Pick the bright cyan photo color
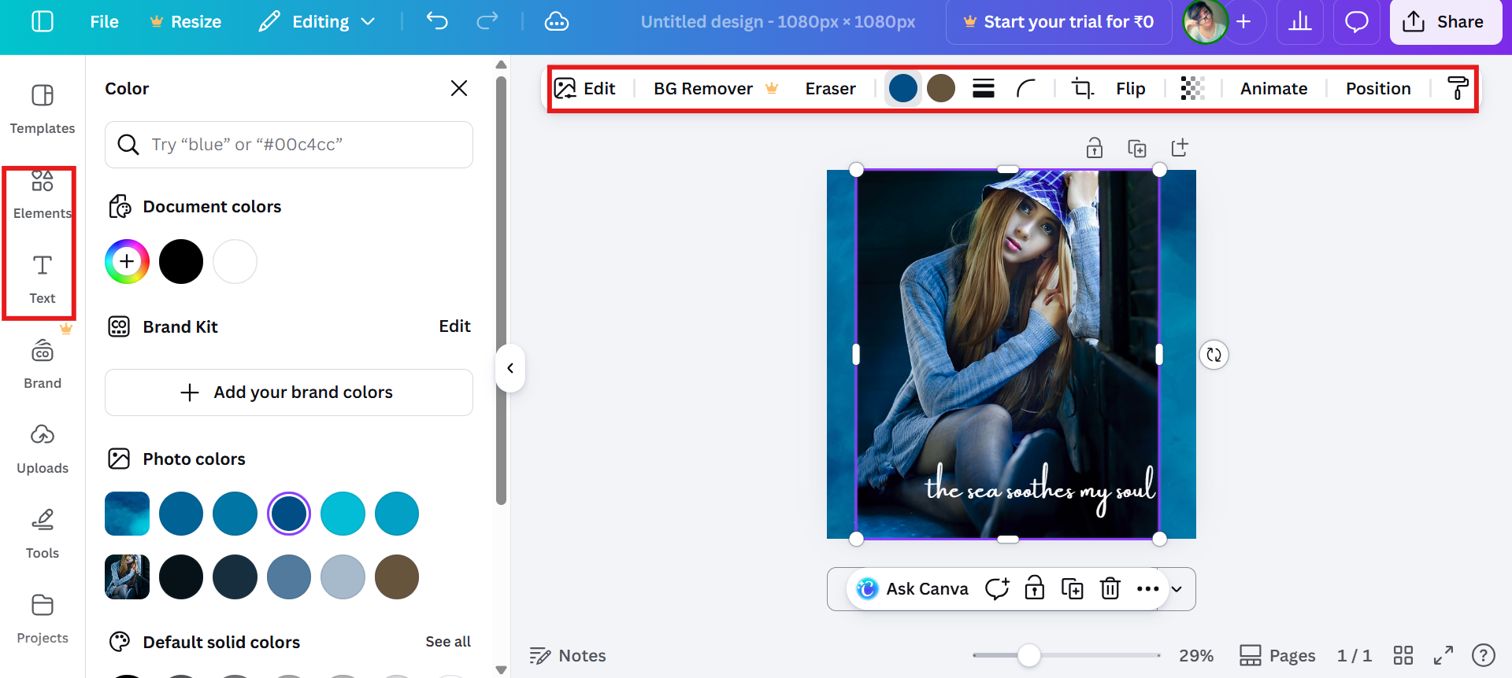The width and height of the screenshot is (1512, 678). click(x=343, y=514)
